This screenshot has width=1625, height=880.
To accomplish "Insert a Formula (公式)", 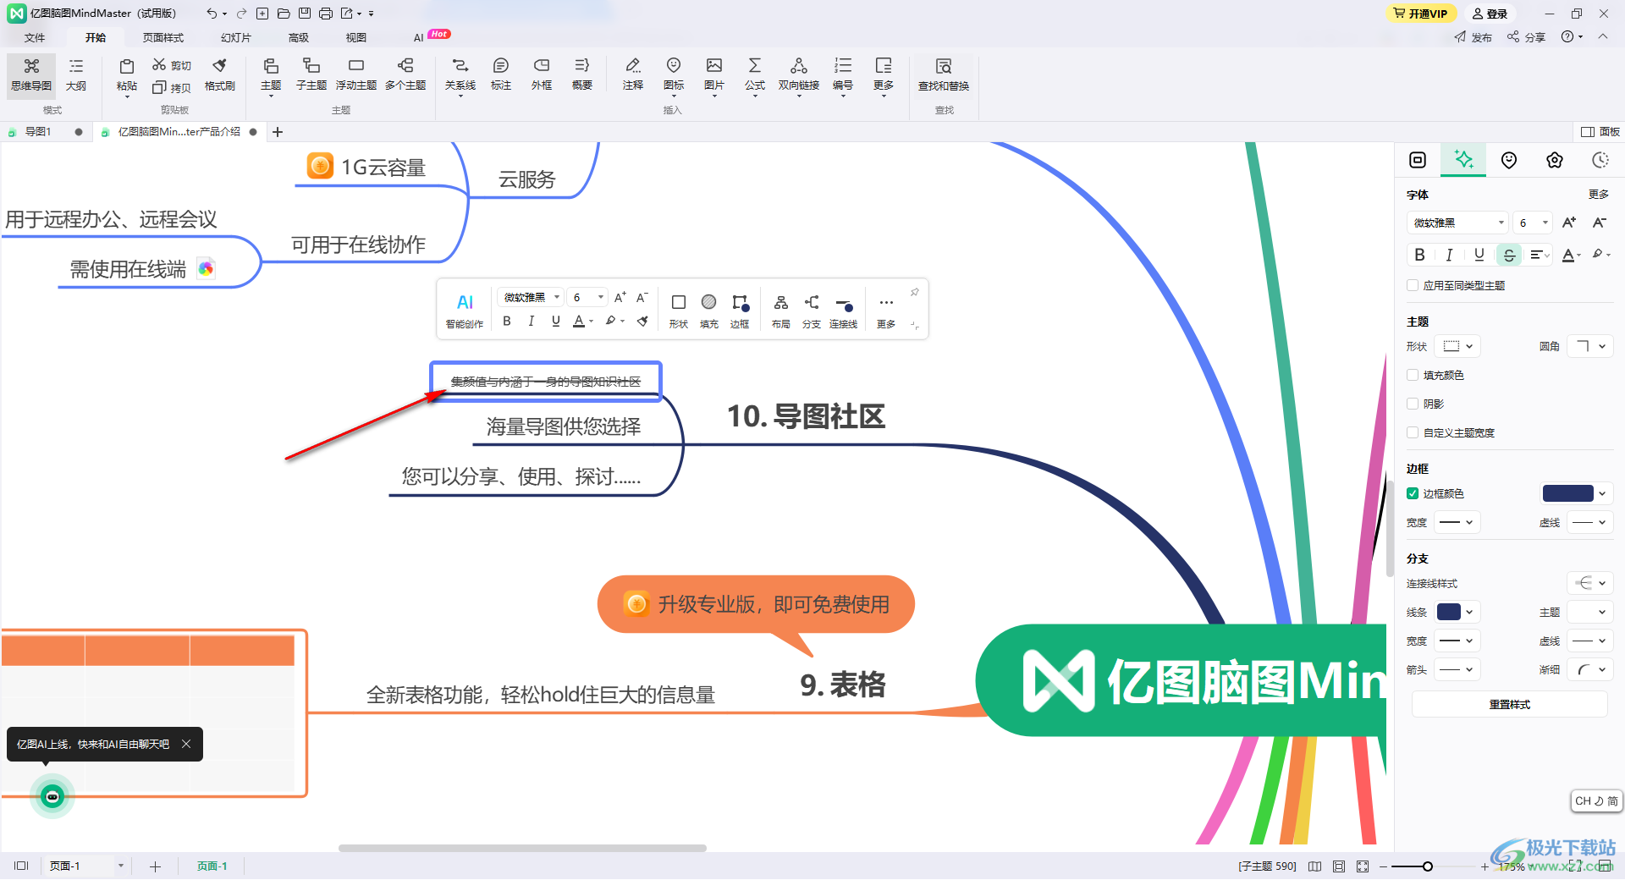I will coord(755,74).
